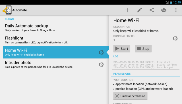Tap the LOG section header
This screenshot has width=182, height=104.
[116, 57]
